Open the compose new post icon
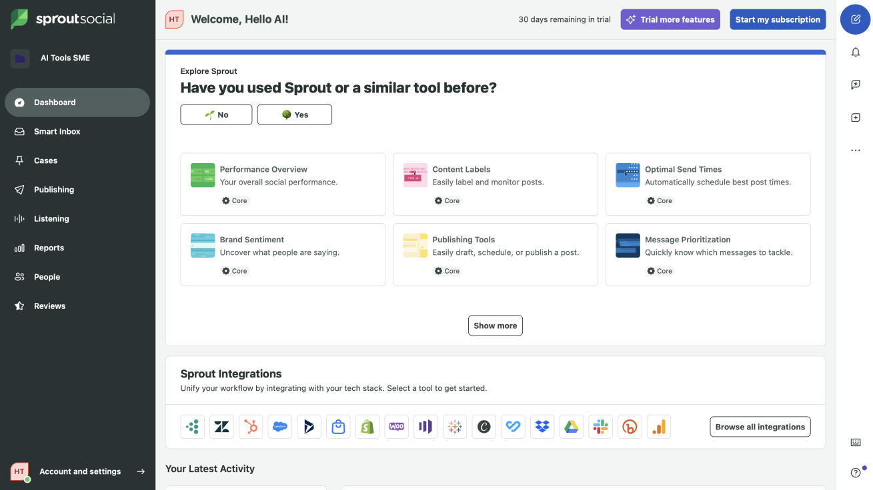873x490 pixels. tap(855, 19)
